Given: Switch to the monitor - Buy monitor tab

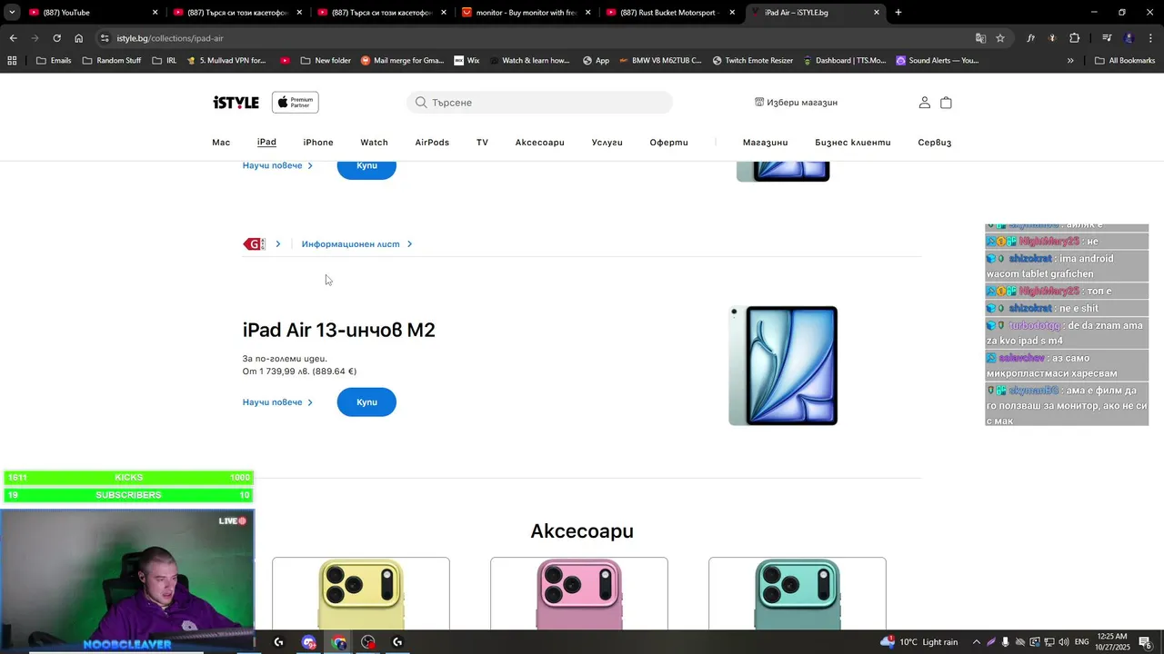Looking at the screenshot, I should (x=527, y=13).
